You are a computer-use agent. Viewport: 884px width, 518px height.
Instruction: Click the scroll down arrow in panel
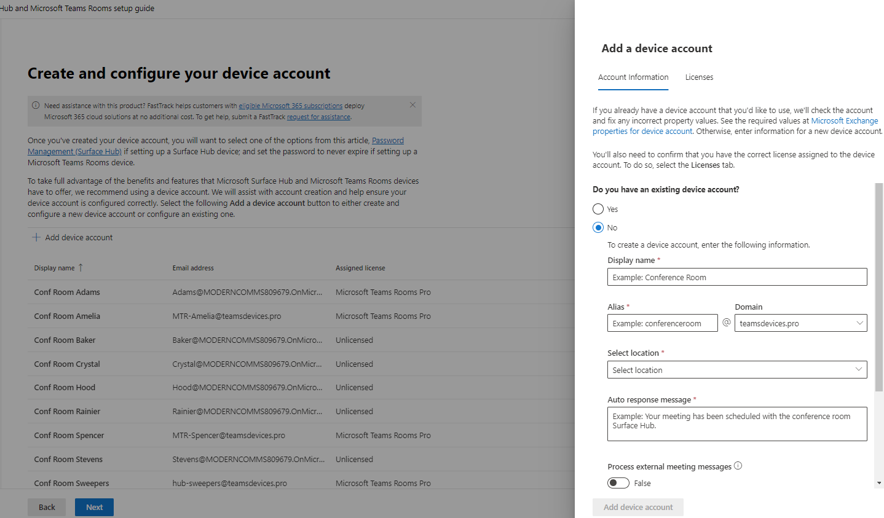[x=879, y=484]
